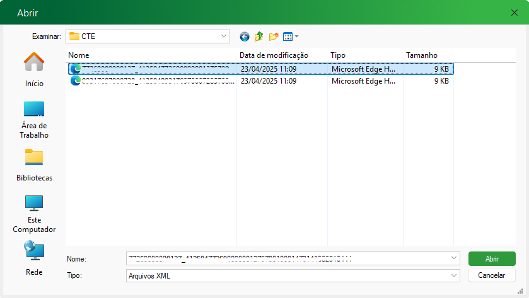Click the Cancelar button
Viewport: 529px width, 298px height.
[492, 275]
